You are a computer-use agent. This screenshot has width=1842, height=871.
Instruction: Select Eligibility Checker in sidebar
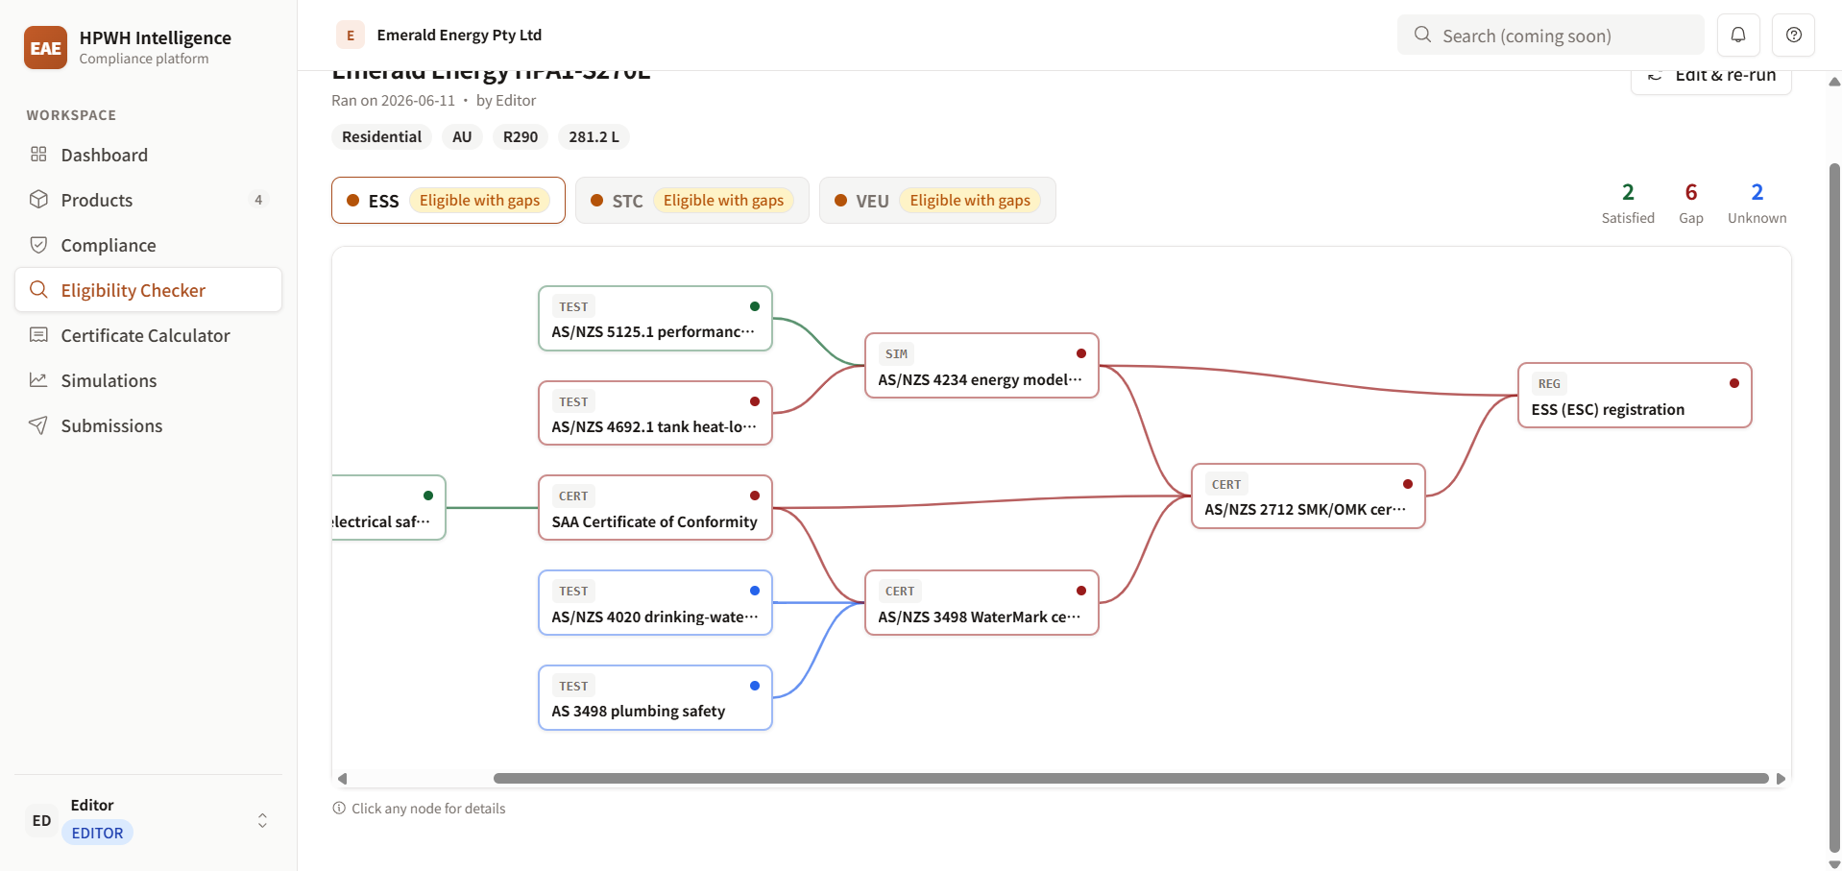pyautogui.click(x=148, y=290)
